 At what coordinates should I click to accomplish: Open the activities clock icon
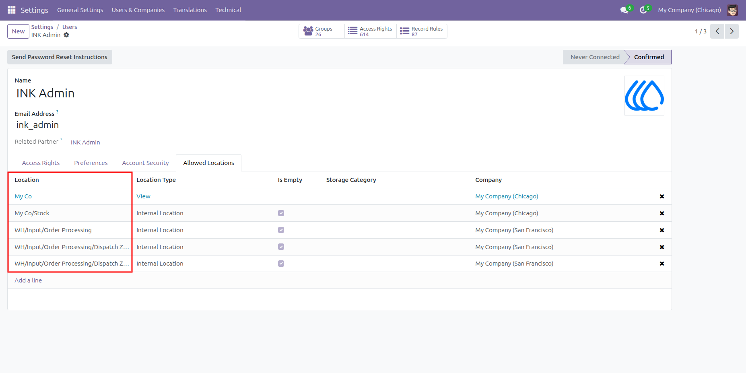[x=644, y=10]
